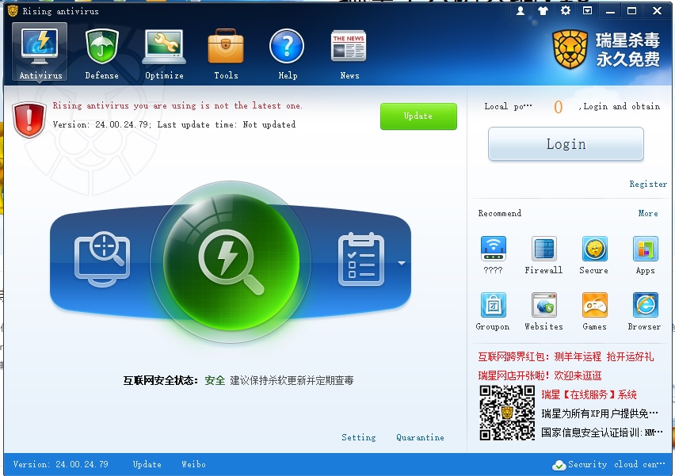Open the Tools tab

(x=226, y=54)
